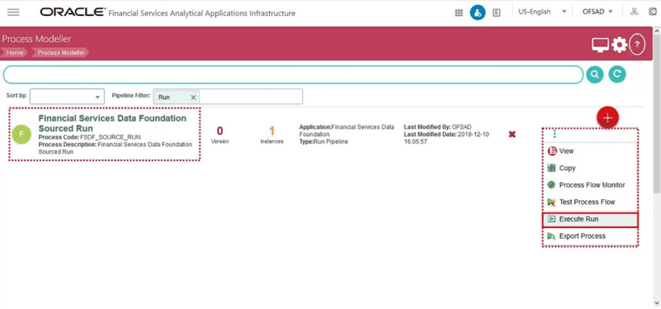Click the green F process avatar
This screenshot has height=309, width=661.
coord(22,135)
